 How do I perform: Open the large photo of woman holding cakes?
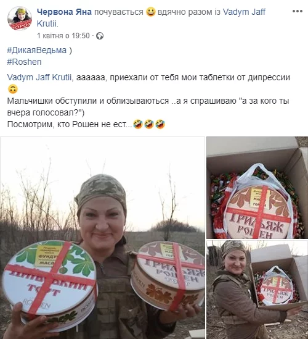(102, 238)
